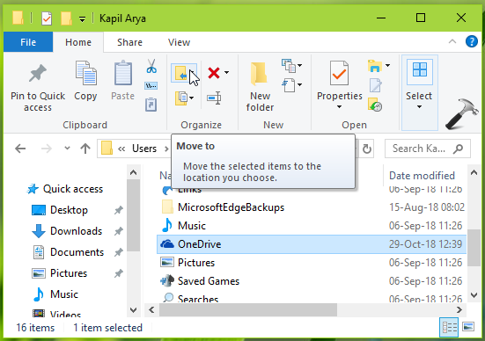Click Users in the address breadcrumb
The image size is (485, 341).
pyautogui.click(x=144, y=149)
